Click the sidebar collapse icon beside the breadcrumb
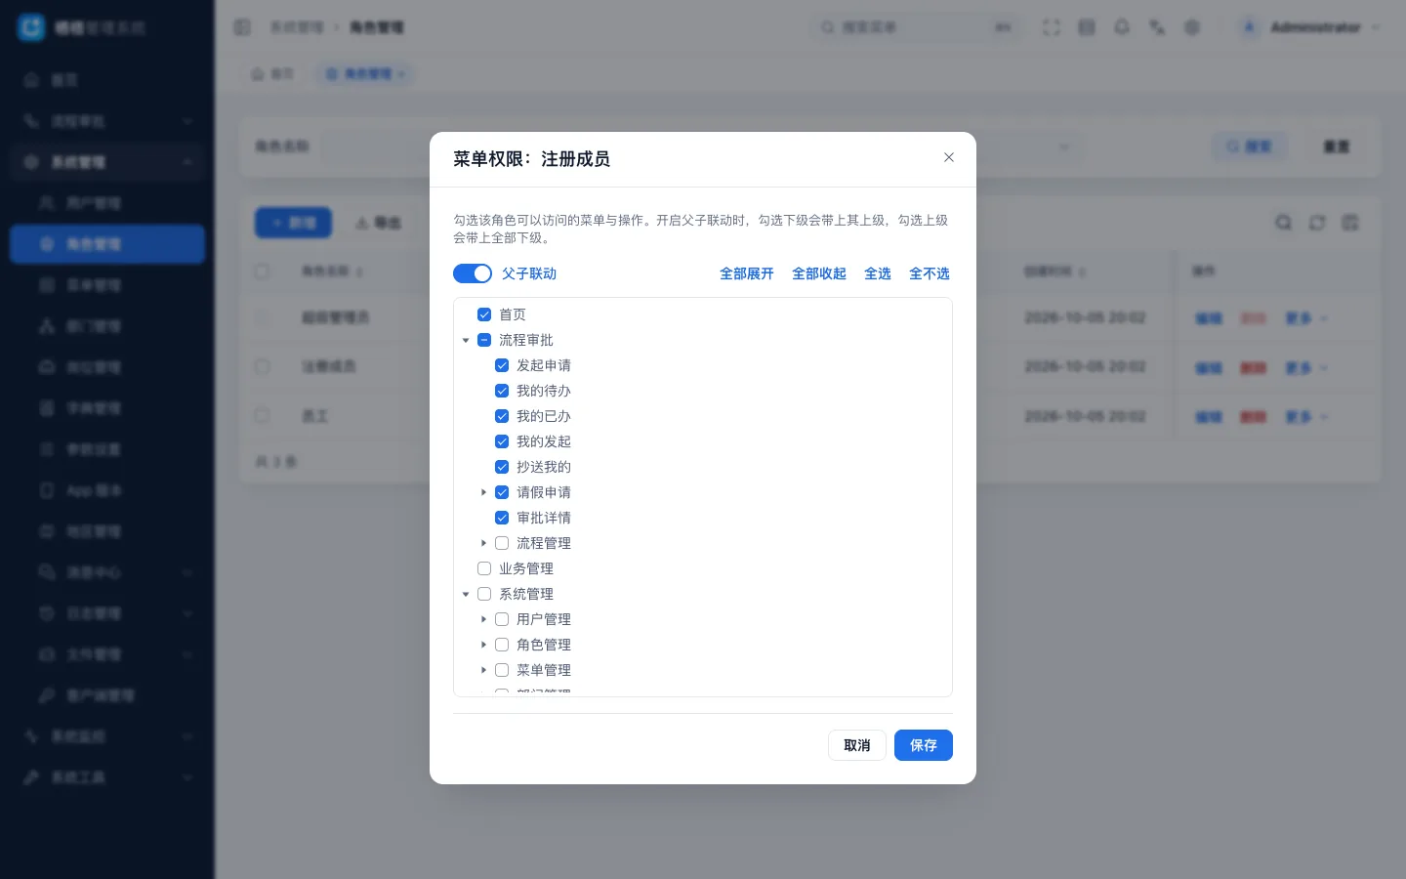The width and height of the screenshot is (1406, 879). 242,27
